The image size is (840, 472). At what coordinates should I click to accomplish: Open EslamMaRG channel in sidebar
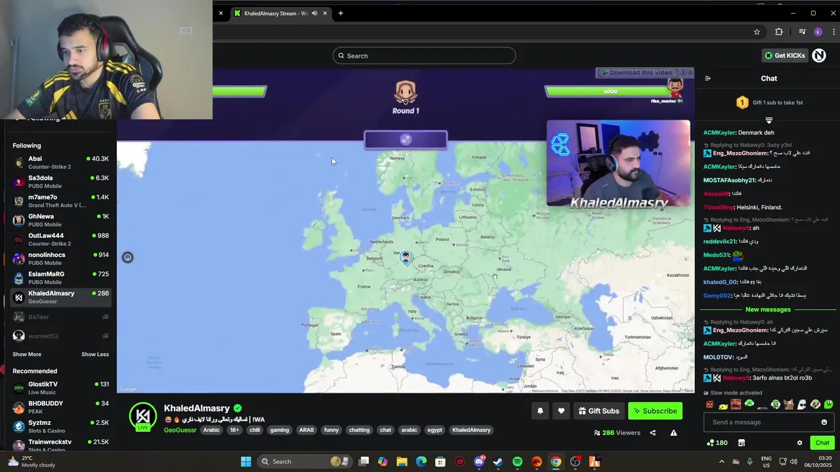point(60,278)
